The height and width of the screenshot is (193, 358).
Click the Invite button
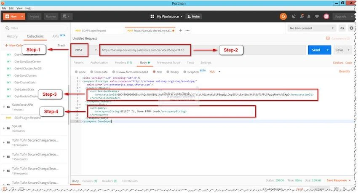click(194, 16)
